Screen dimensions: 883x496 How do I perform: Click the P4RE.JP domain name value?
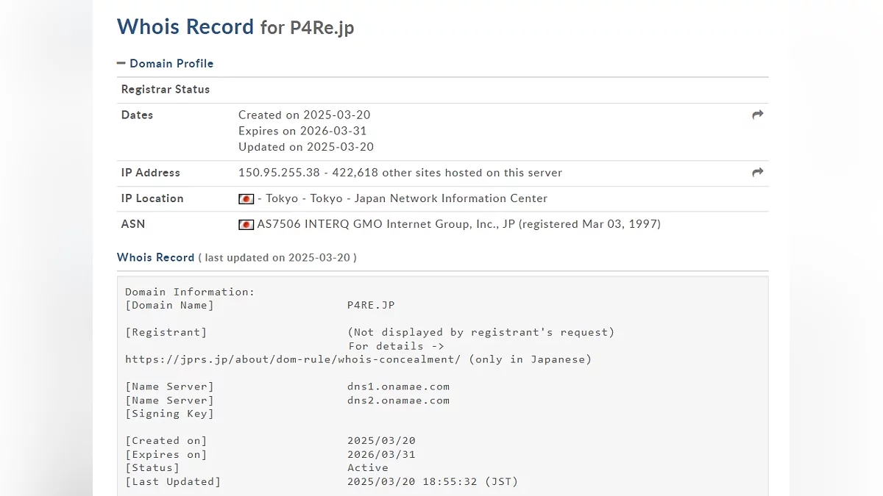(371, 305)
